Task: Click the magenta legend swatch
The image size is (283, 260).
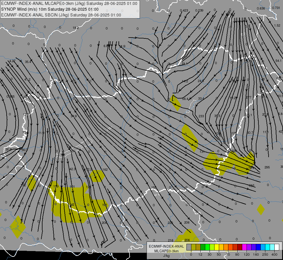Action: tap(245, 247)
